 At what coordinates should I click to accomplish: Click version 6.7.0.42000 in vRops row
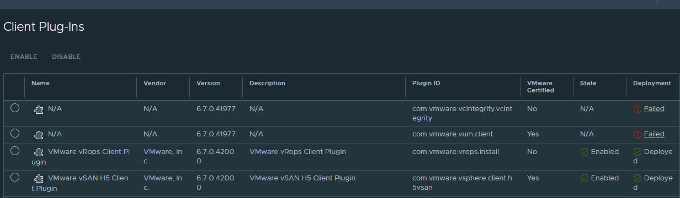[215, 156]
